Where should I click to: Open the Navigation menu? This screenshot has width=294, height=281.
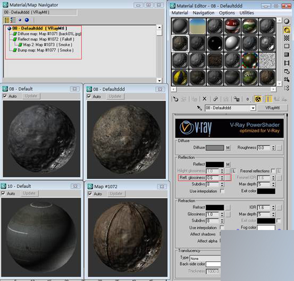[x=204, y=13]
